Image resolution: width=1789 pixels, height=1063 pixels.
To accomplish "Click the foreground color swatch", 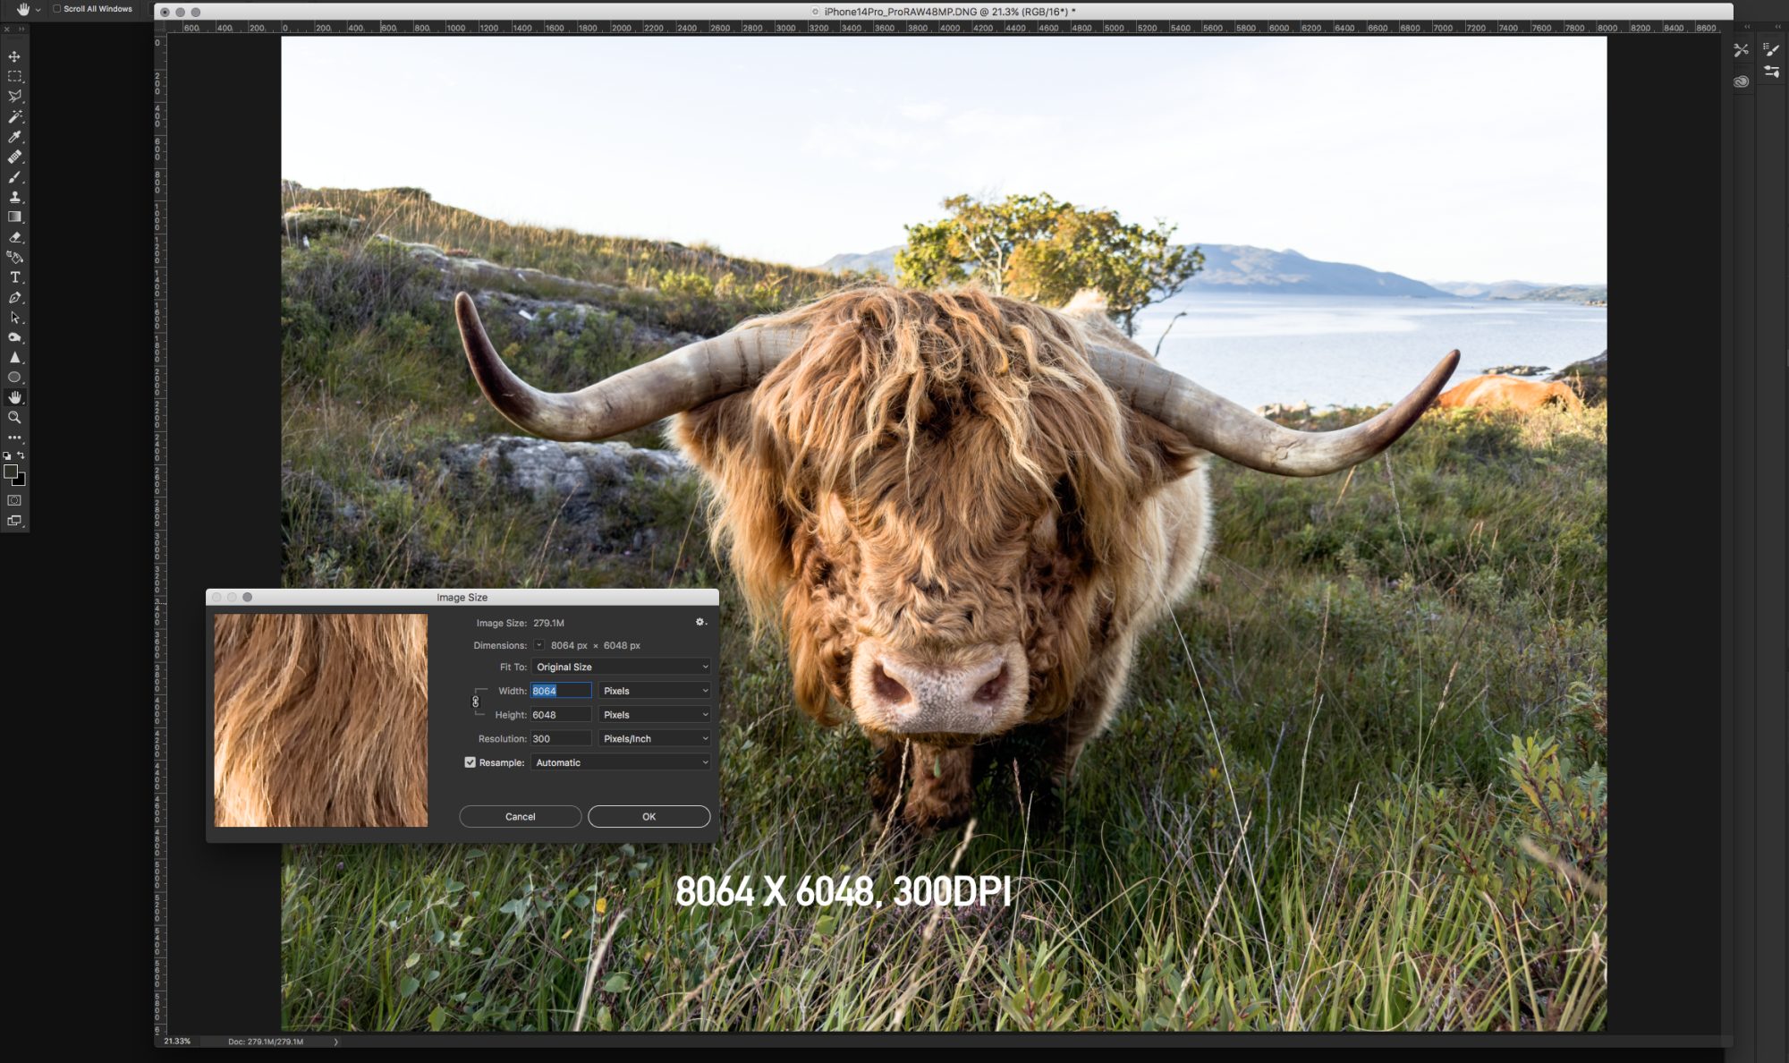I will click(x=11, y=472).
